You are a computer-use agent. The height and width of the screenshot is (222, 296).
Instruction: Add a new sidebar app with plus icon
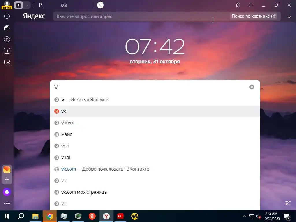point(7,179)
